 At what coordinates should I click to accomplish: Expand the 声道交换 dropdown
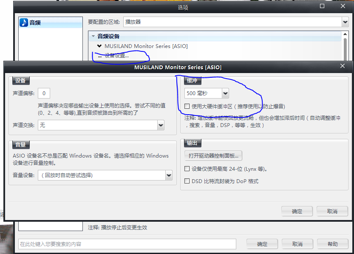(x=161, y=125)
